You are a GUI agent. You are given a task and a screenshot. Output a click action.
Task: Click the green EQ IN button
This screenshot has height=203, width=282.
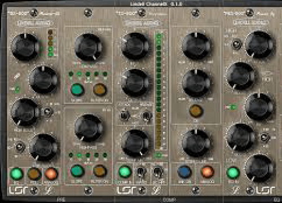[233, 173]
